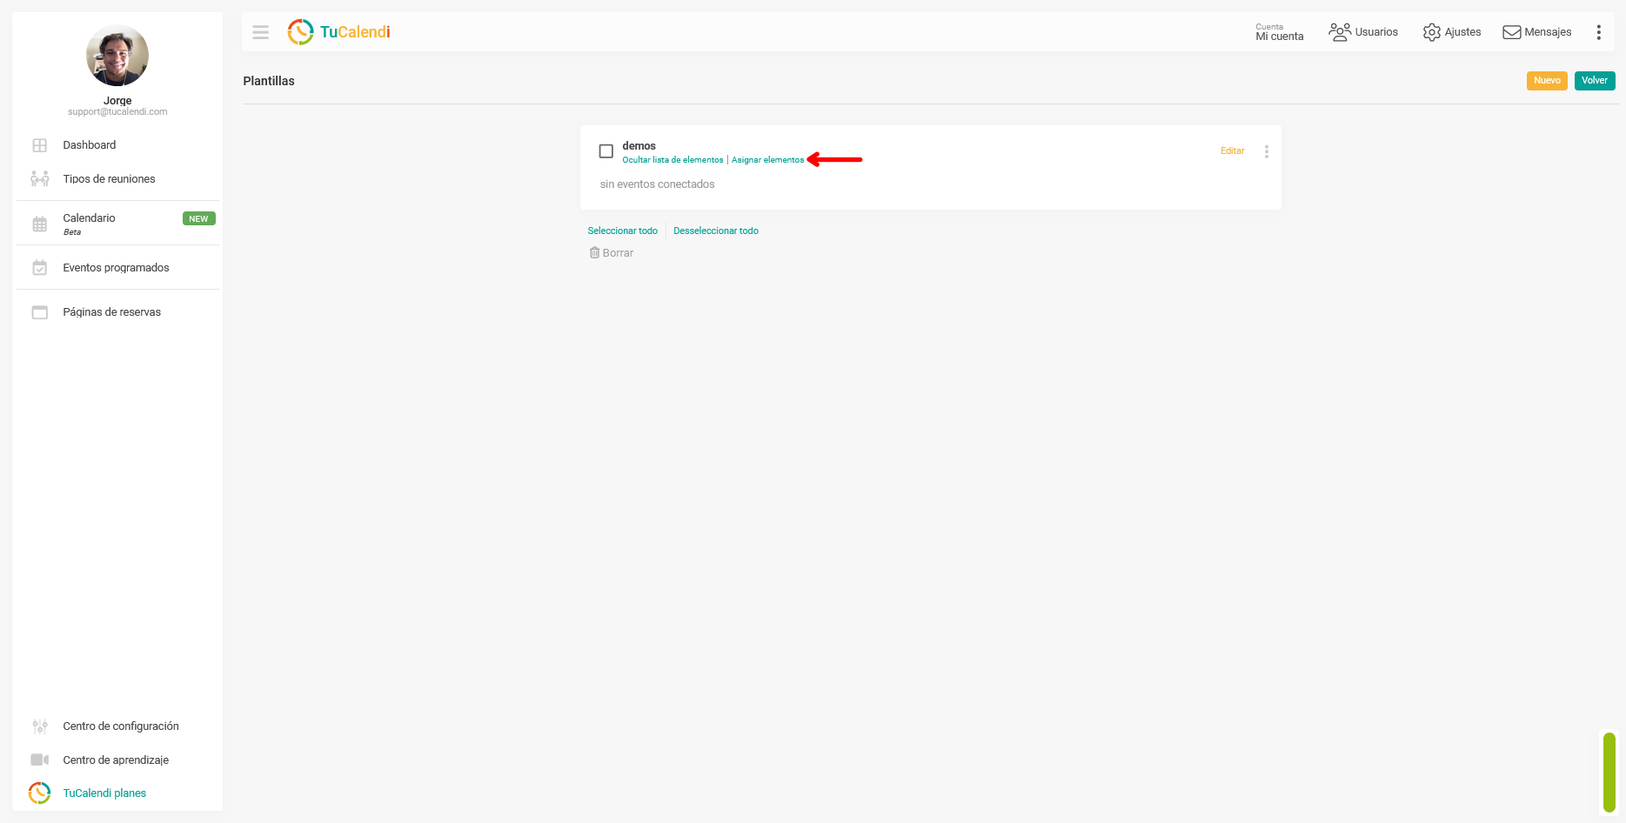The image size is (1626, 823).
Task: Click Jorge profile avatar
Action: click(x=117, y=56)
